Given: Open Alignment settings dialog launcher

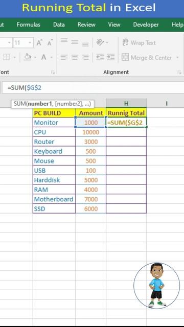Looking at the screenshot, I should (179, 73).
